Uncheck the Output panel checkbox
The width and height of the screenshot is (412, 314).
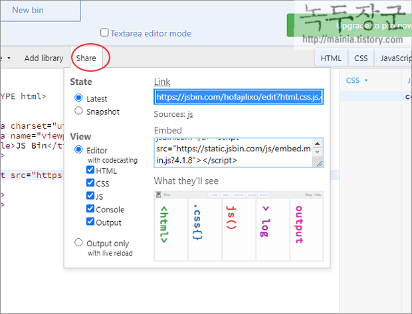pyautogui.click(x=90, y=221)
